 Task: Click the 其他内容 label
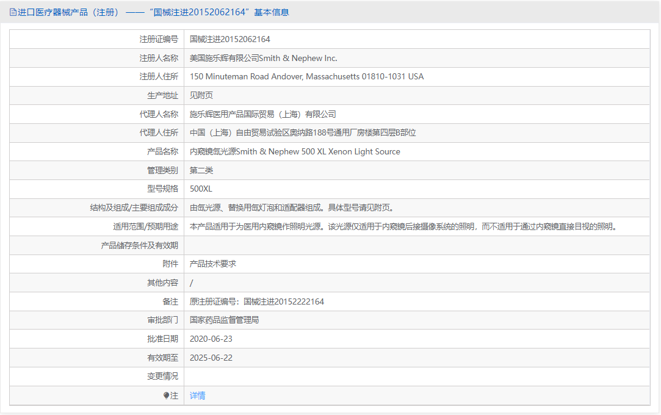[163, 283]
